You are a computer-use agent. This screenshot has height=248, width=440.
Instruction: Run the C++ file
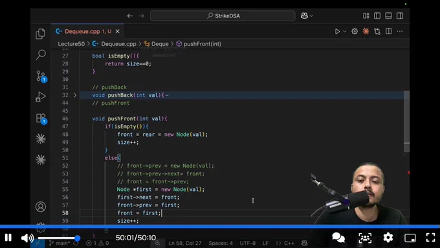tap(337, 32)
